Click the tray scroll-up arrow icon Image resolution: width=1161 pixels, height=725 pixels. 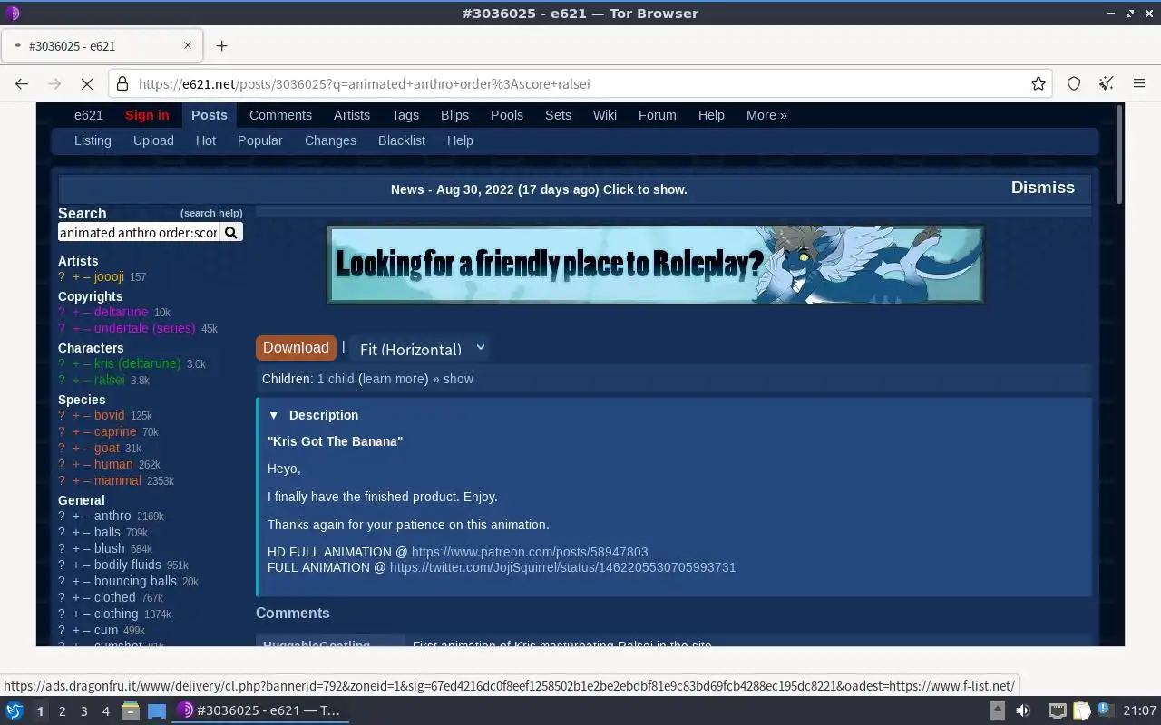[x=997, y=710]
